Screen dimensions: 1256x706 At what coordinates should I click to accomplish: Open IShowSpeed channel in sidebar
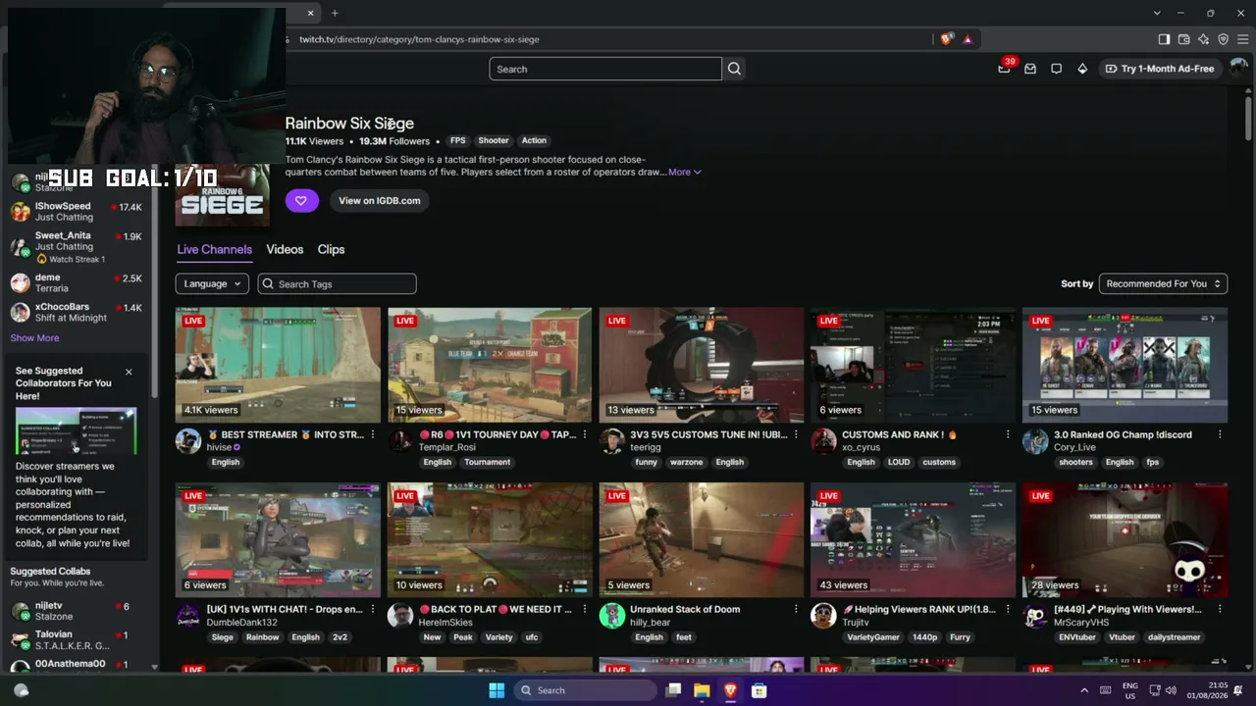(77, 212)
